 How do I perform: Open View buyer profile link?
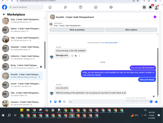click(111, 43)
